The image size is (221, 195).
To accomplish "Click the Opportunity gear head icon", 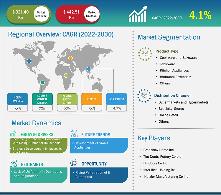I will [74, 163].
